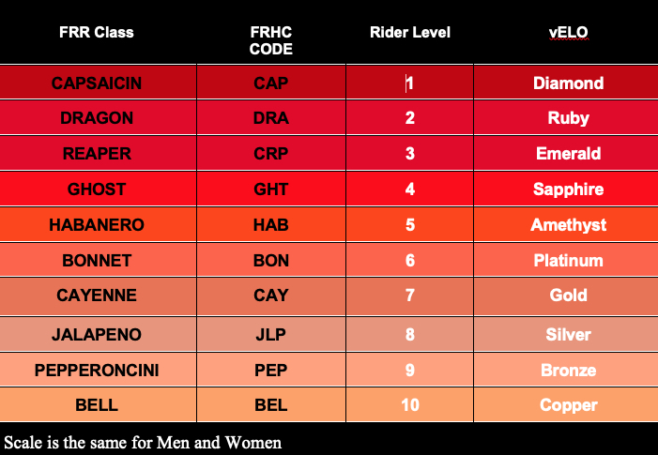Click the Emerald vELO cell
The width and height of the screenshot is (658, 455).
click(x=568, y=154)
